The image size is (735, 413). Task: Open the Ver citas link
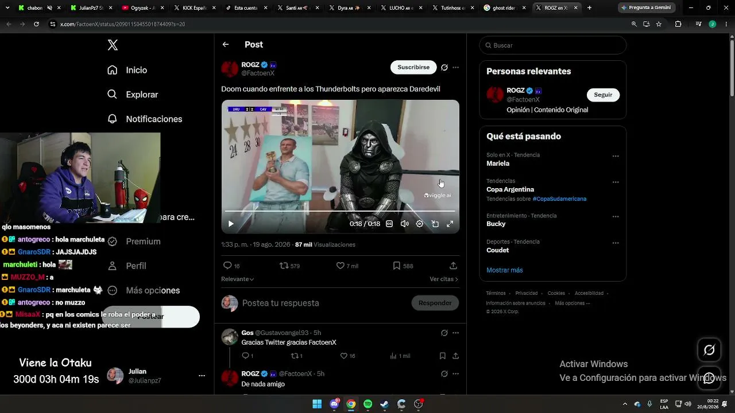click(444, 279)
